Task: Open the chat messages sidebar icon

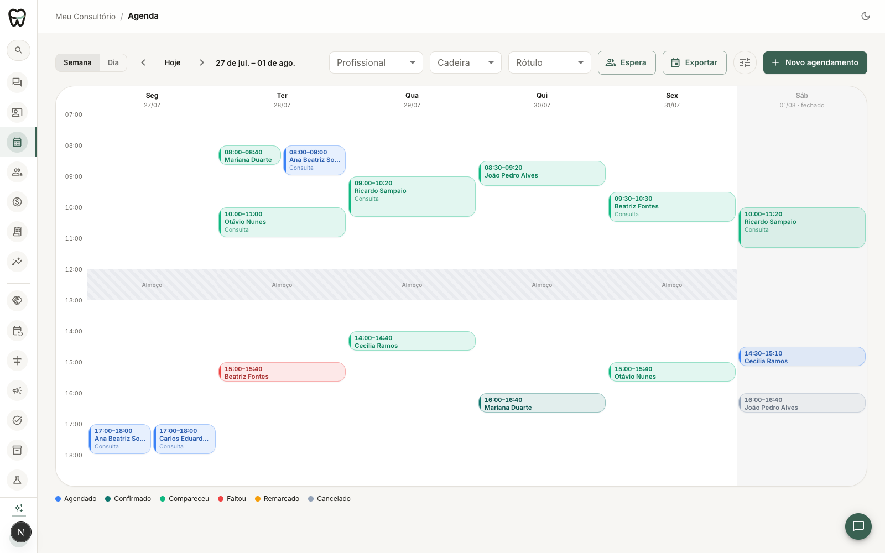Action: coord(17,82)
